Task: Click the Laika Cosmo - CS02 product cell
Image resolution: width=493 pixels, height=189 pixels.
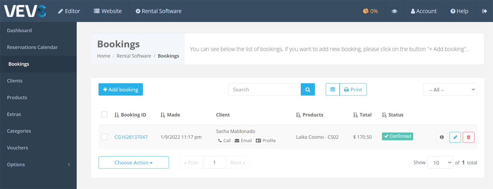Action: pyautogui.click(x=317, y=137)
